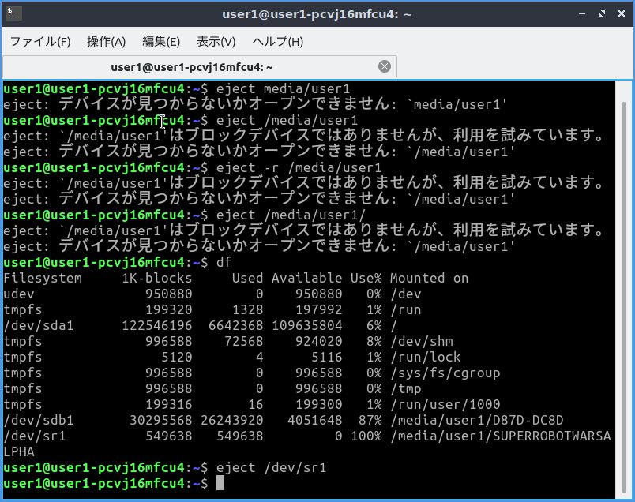Click the terminal icon in the title bar

[x=13, y=13]
